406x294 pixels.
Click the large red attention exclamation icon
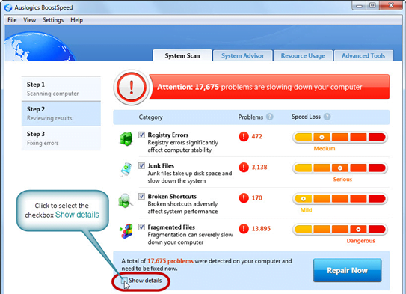pos(132,88)
